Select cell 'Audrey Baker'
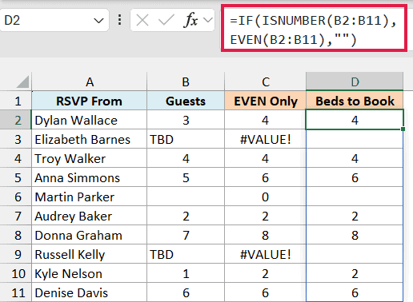Viewport: 413px width, 302px height. pos(90,216)
